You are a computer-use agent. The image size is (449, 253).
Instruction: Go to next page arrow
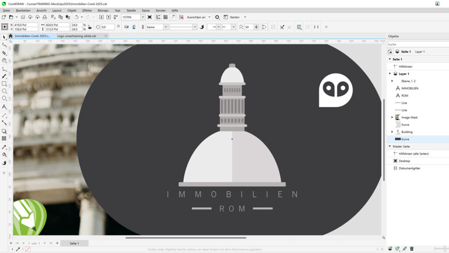click(45, 243)
